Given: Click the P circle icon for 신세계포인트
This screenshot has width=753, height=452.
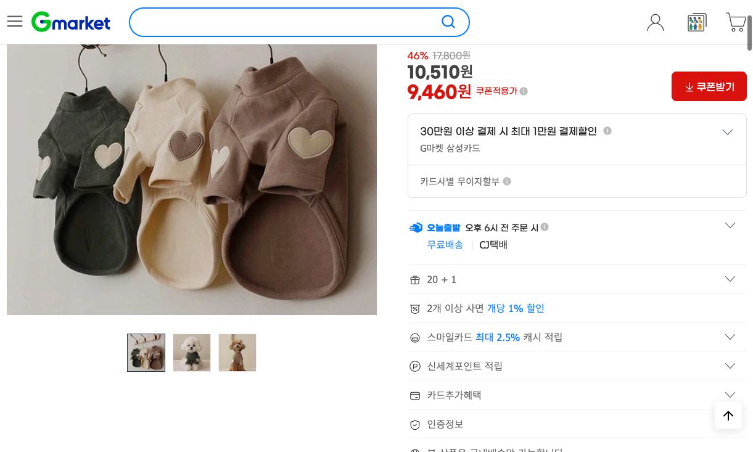Looking at the screenshot, I should click(415, 366).
